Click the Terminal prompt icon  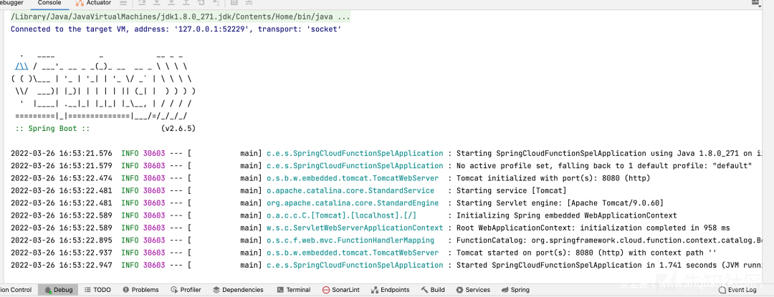click(280, 290)
